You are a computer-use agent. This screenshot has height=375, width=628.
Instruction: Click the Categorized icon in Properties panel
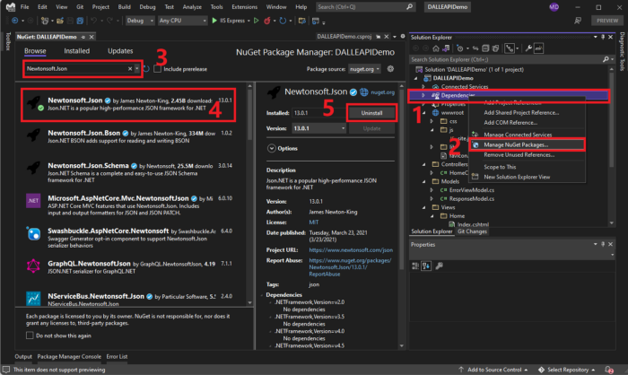pos(415,266)
